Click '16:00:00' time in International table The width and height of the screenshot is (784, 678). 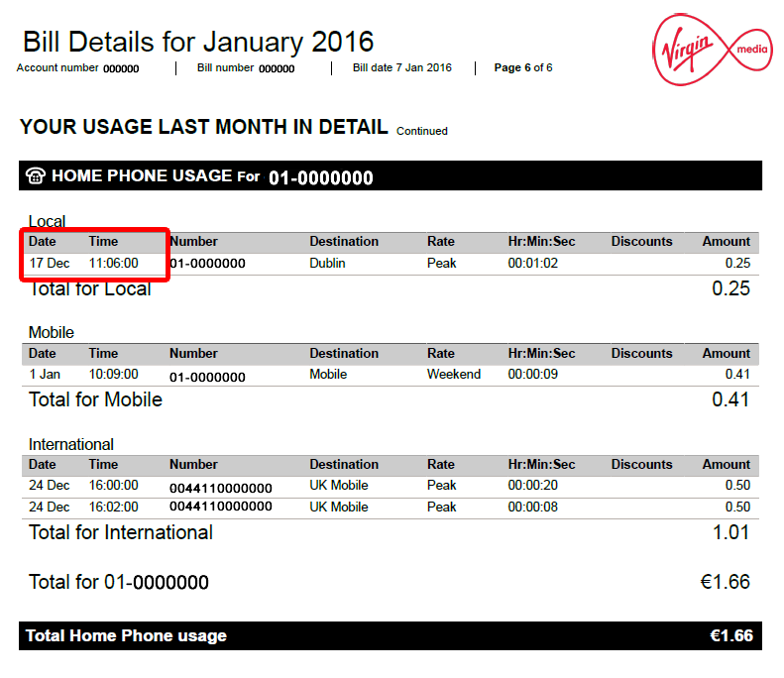point(114,485)
